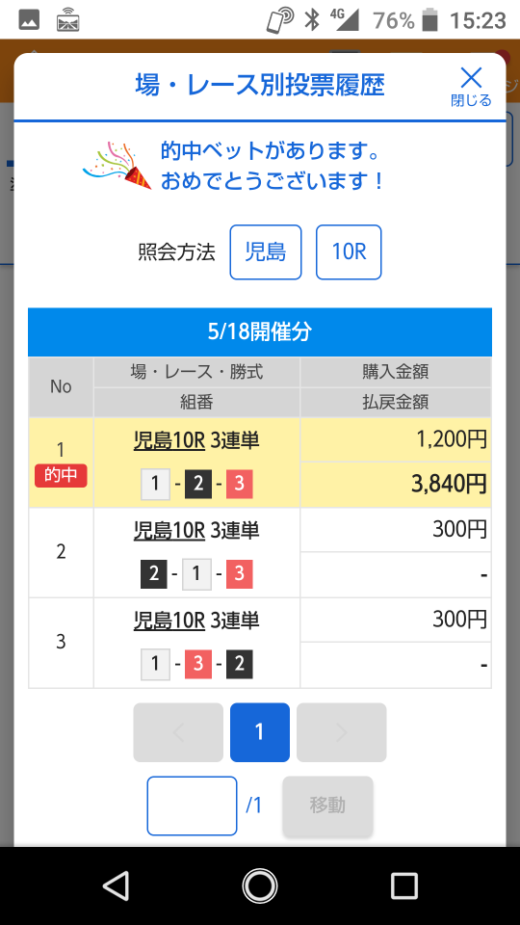Tap the Bluetooth status icon

[x=311, y=20]
